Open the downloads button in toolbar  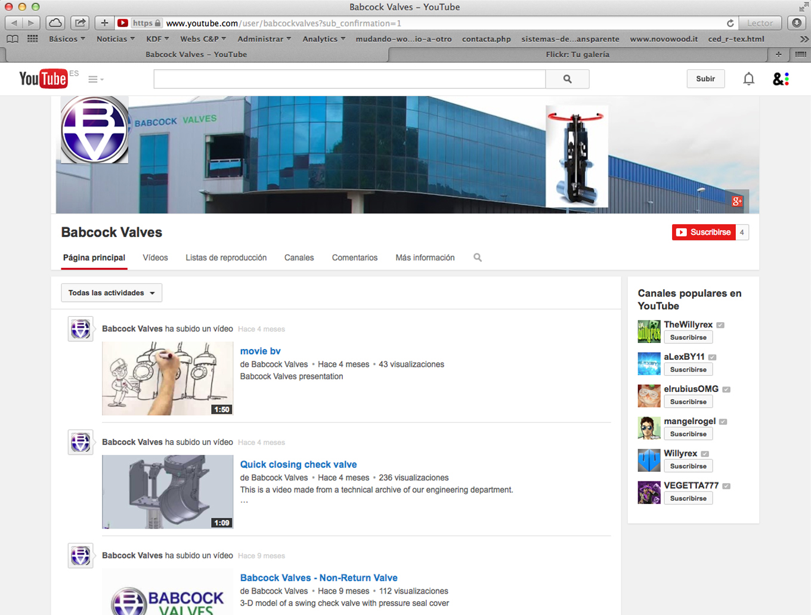coord(797,23)
